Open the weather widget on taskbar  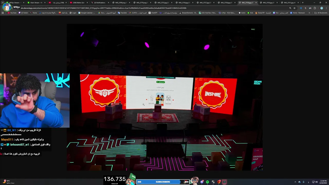pos(8,182)
